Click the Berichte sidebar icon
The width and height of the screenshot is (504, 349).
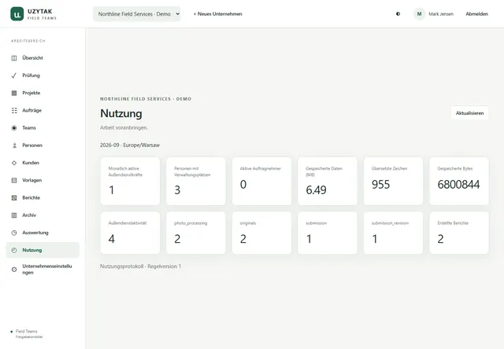tap(14, 198)
